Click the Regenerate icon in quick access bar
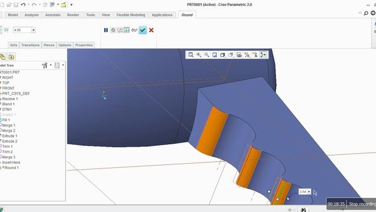This screenshot has width=376, height=212. 45,5
